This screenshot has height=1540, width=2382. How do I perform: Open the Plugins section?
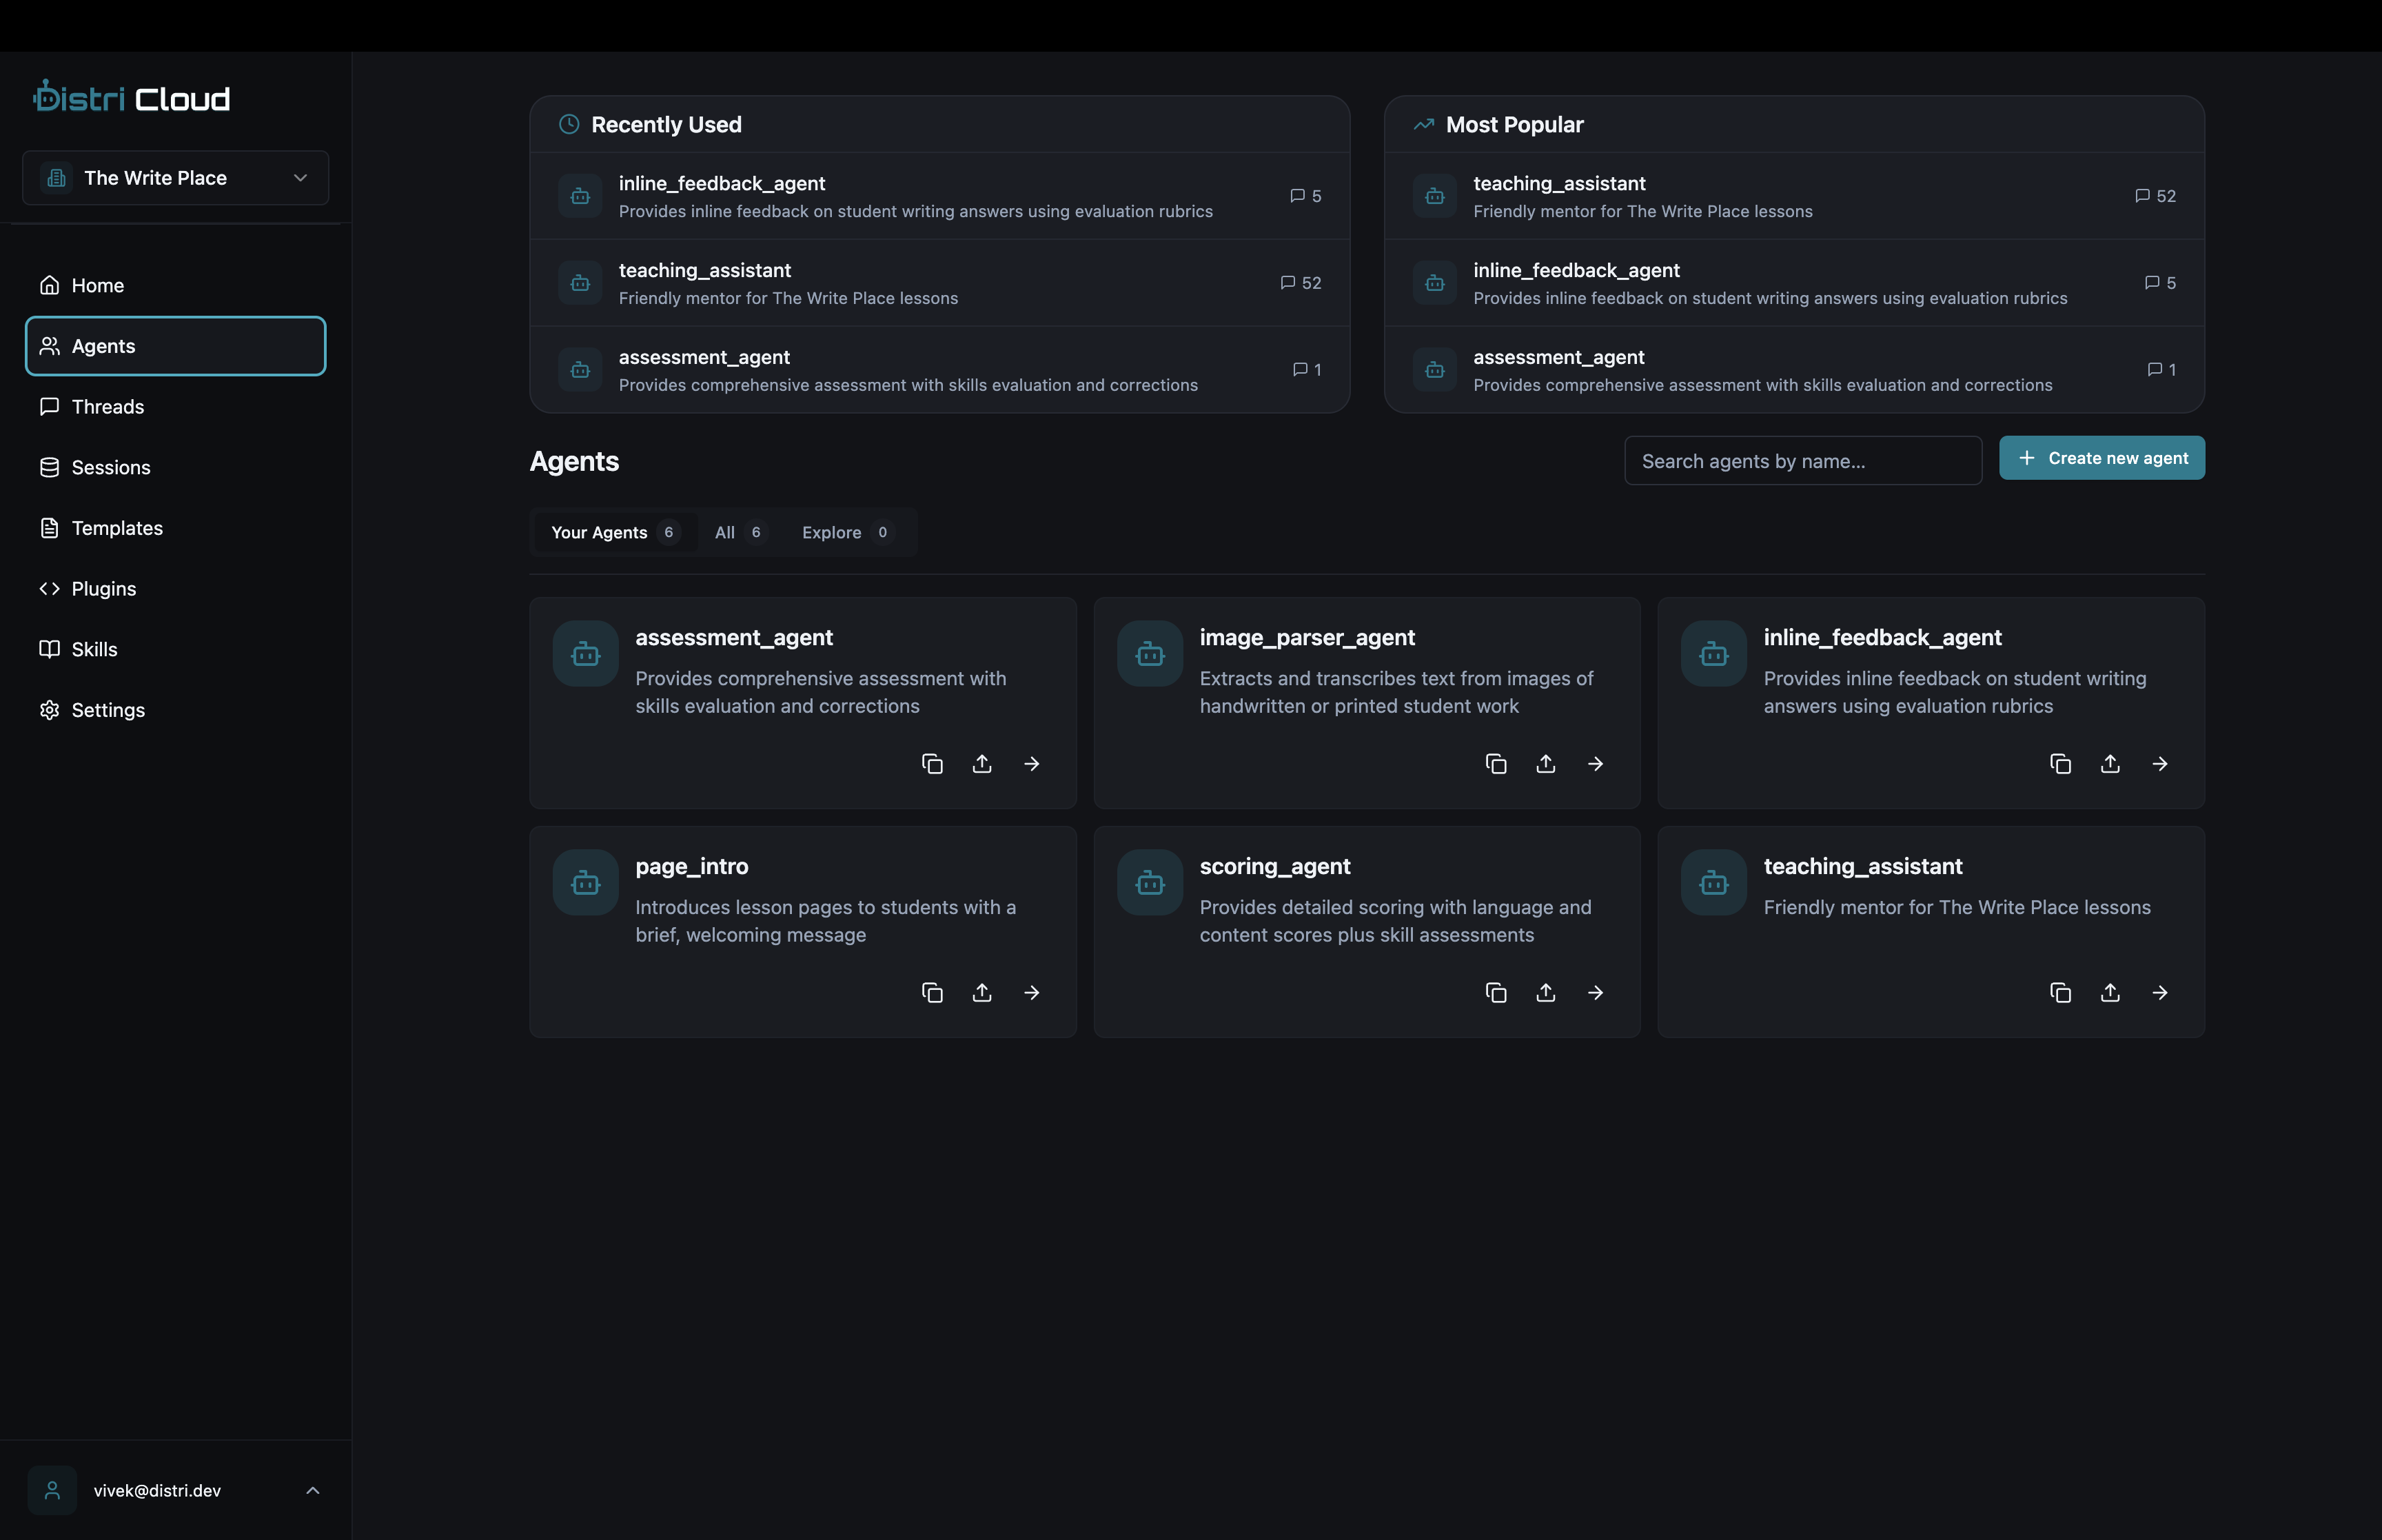pos(103,588)
